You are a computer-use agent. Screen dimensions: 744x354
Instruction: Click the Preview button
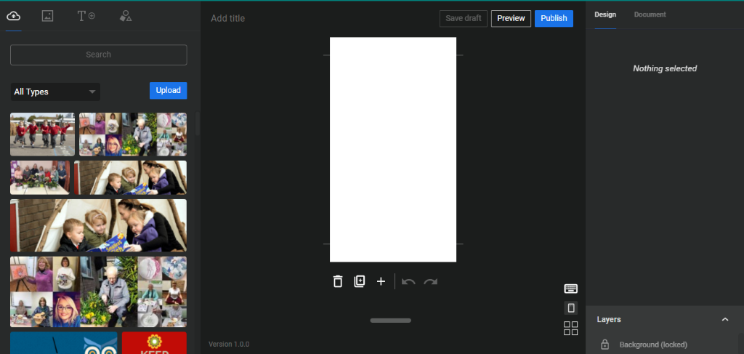(x=511, y=18)
